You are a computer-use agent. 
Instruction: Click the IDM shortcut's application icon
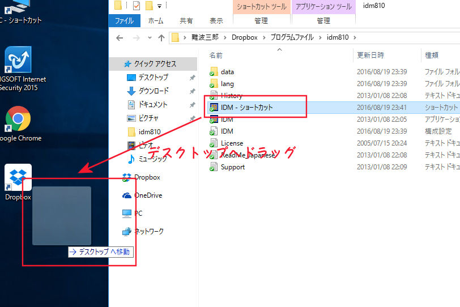(x=214, y=108)
